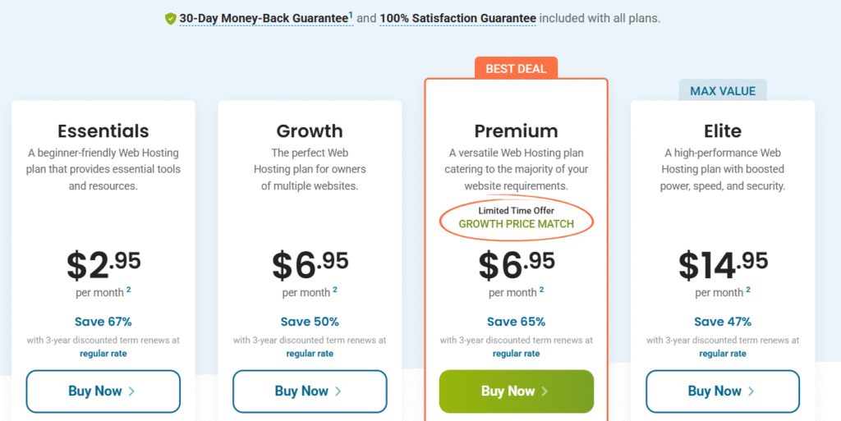Click the chevron arrow in Elite Buy Now
Image resolution: width=841 pixels, height=421 pixels.
coord(751,391)
